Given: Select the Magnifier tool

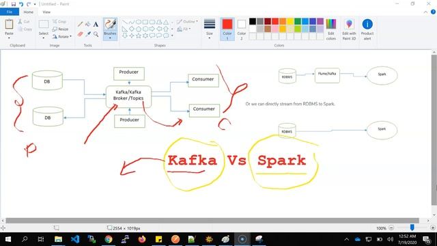Looking at the screenshot, I should pos(96,34).
